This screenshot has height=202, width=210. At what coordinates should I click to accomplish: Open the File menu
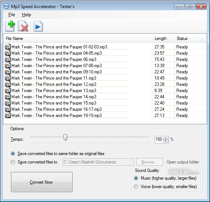point(12,15)
